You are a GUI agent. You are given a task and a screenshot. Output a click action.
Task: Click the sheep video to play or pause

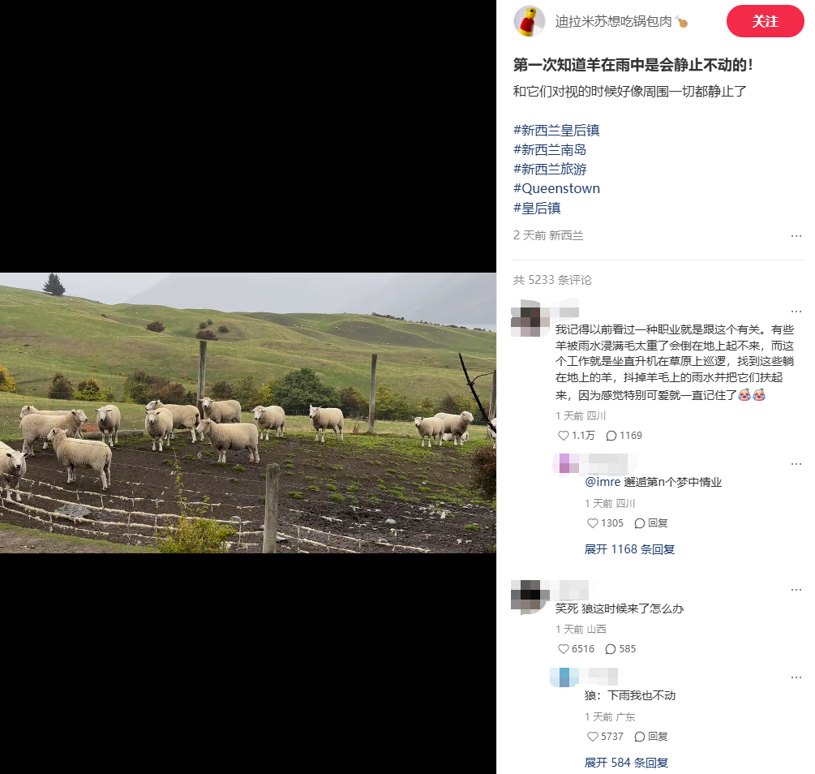click(x=248, y=412)
